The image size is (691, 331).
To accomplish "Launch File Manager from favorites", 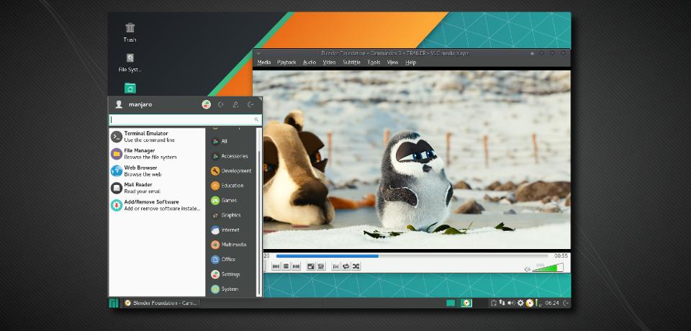I will [157, 154].
